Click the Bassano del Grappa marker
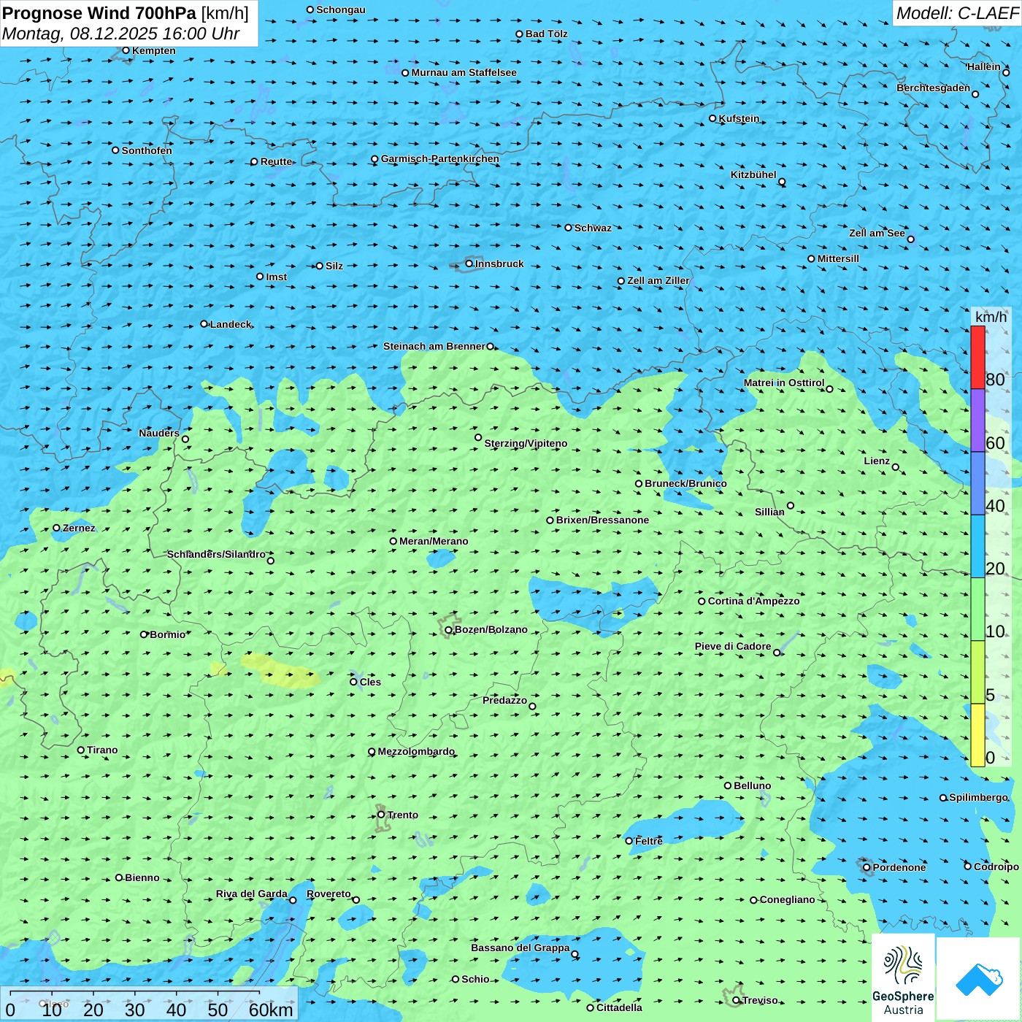Viewport: 1022px width, 1022px height. 575,954
